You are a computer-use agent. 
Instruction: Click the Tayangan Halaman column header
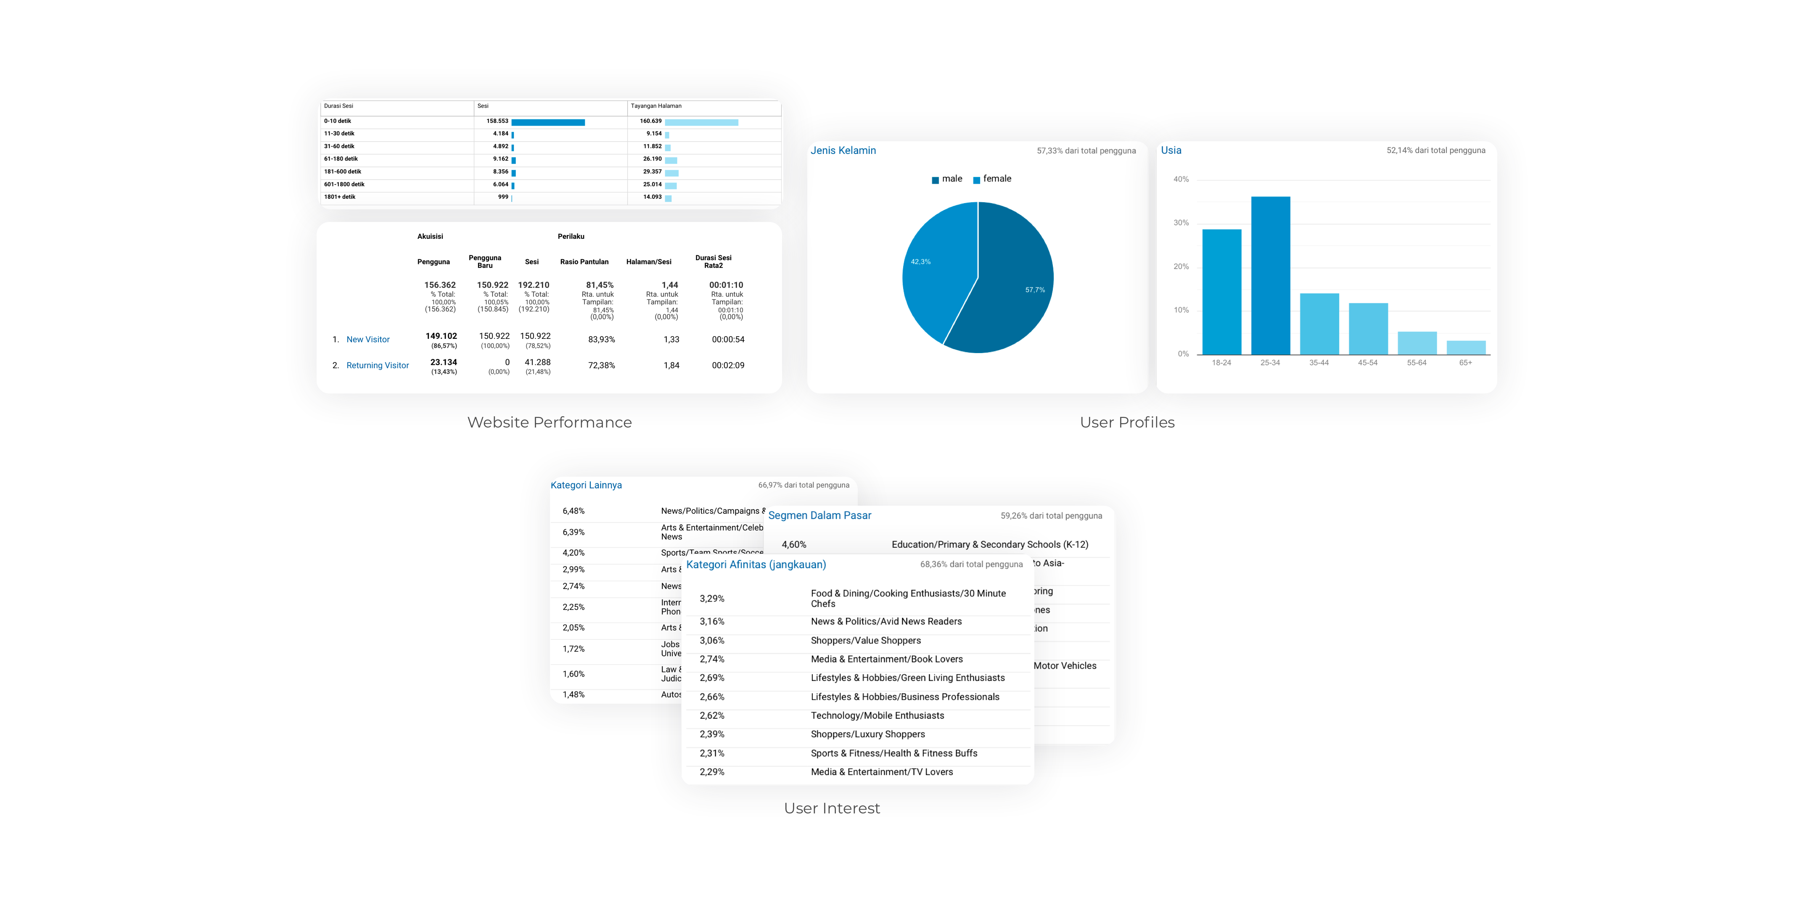(x=656, y=106)
